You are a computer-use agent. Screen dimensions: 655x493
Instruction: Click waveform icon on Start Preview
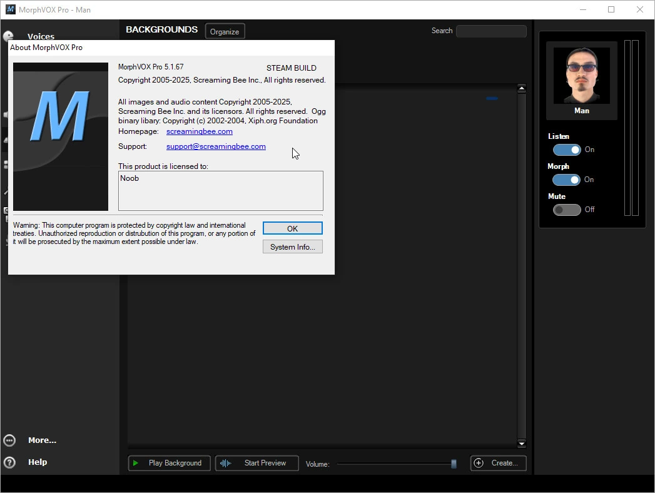(x=226, y=463)
